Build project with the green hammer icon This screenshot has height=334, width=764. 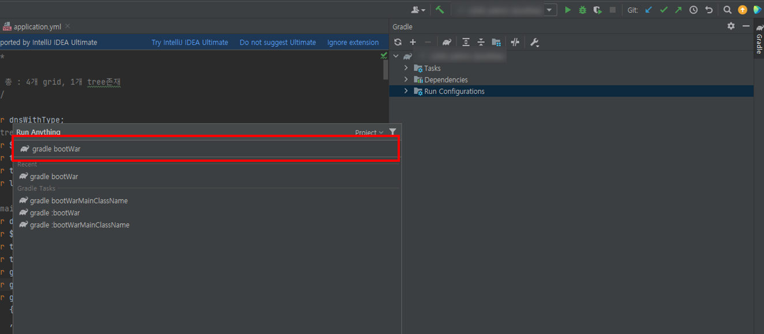tap(440, 10)
